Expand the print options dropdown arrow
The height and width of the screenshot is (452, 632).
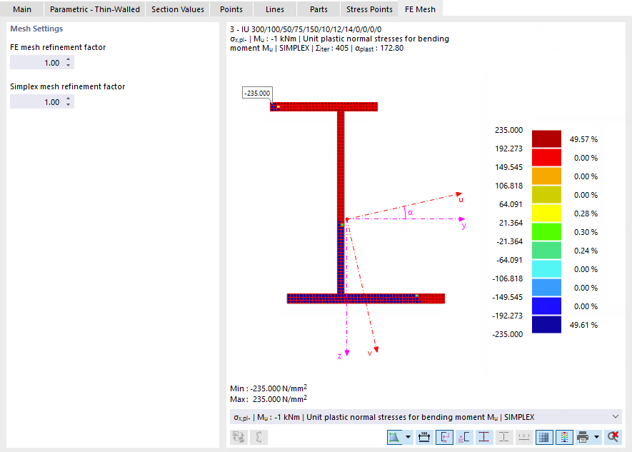(x=596, y=437)
